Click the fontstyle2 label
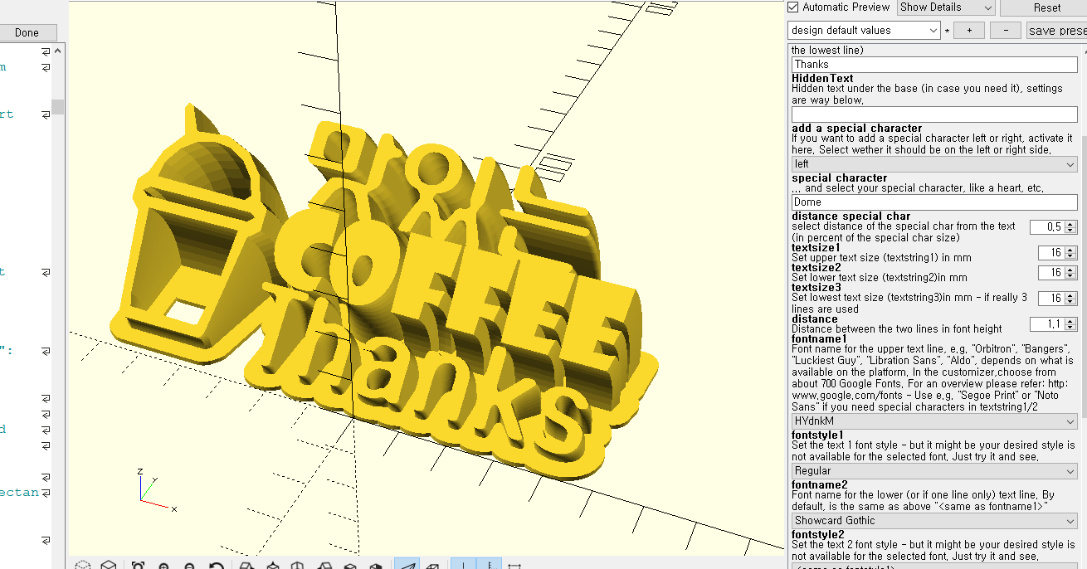The height and width of the screenshot is (569, 1087). pyautogui.click(x=817, y=534)
